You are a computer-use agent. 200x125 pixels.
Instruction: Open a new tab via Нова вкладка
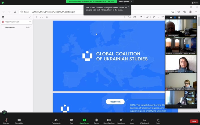pyautogui.click(x=16, y=27)
